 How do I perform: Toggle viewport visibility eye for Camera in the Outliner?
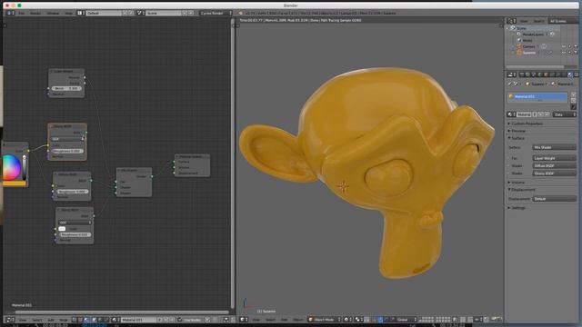tap(564, 46)
